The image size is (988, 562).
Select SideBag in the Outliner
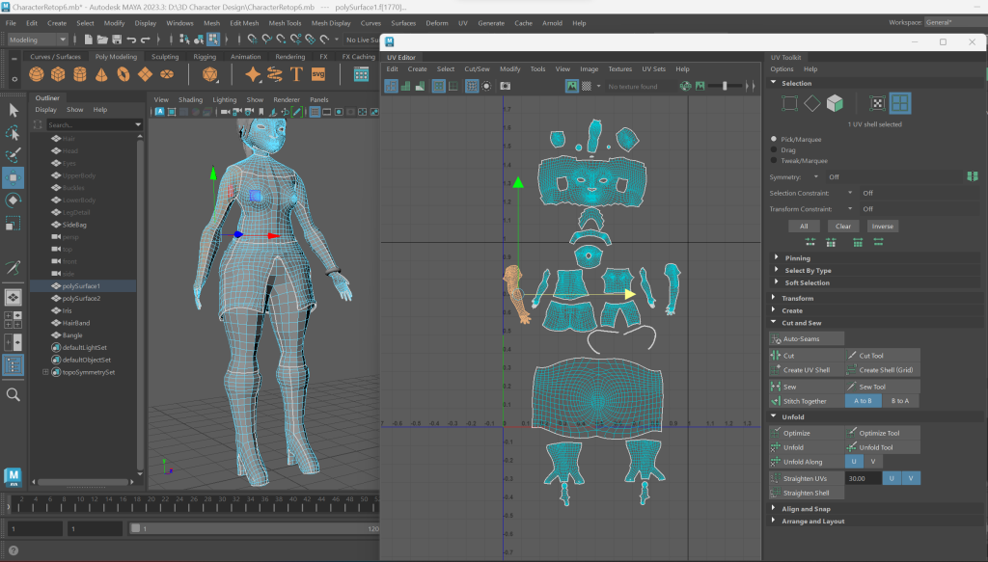[74, 225]
